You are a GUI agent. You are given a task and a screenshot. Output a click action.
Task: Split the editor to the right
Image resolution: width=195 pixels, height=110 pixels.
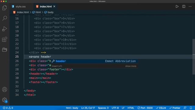[184, 6]
